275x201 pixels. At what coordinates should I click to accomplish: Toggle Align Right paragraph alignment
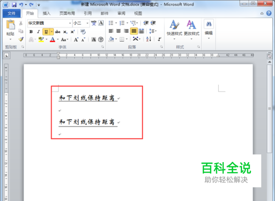(126, 31)
